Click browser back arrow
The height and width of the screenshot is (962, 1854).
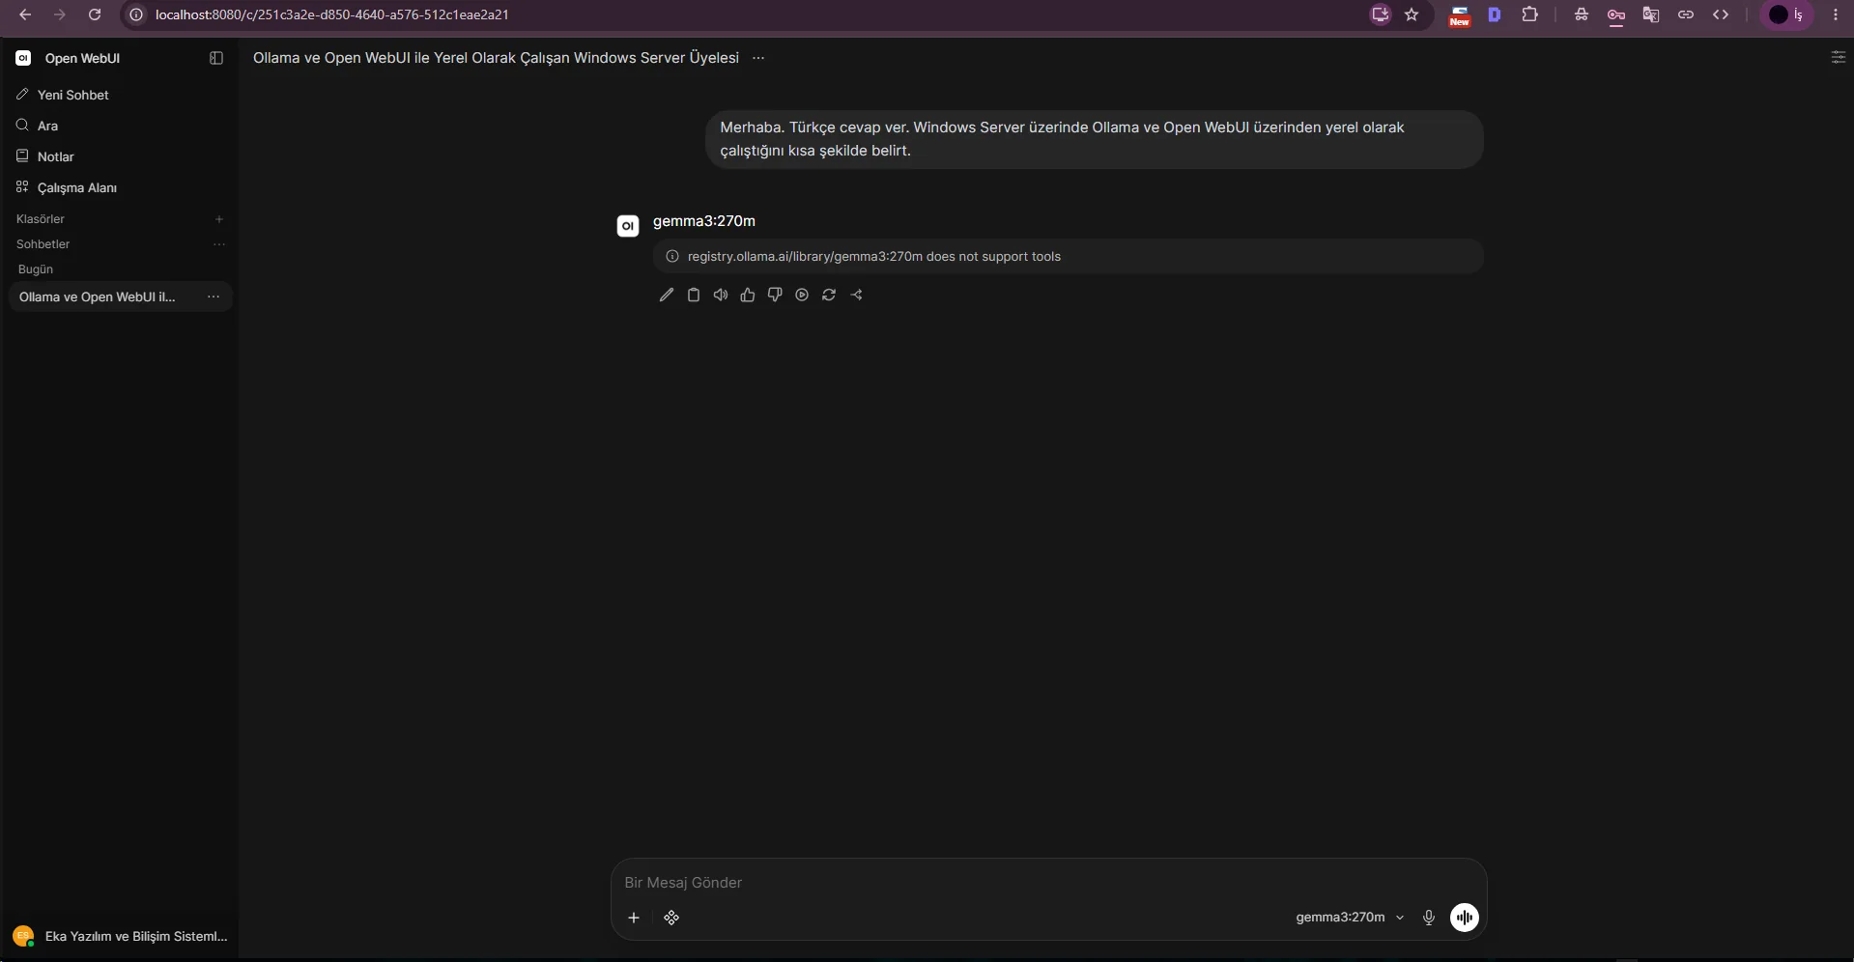tap(25, 14)
